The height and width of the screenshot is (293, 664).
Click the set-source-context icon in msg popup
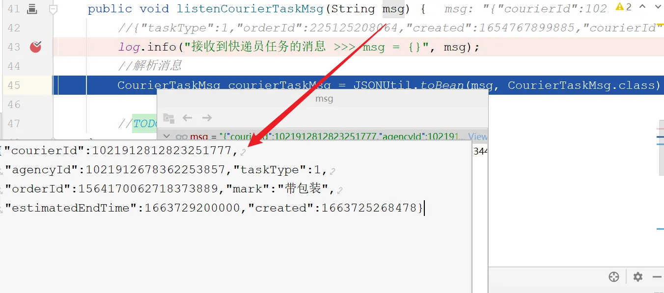point(168,118)
